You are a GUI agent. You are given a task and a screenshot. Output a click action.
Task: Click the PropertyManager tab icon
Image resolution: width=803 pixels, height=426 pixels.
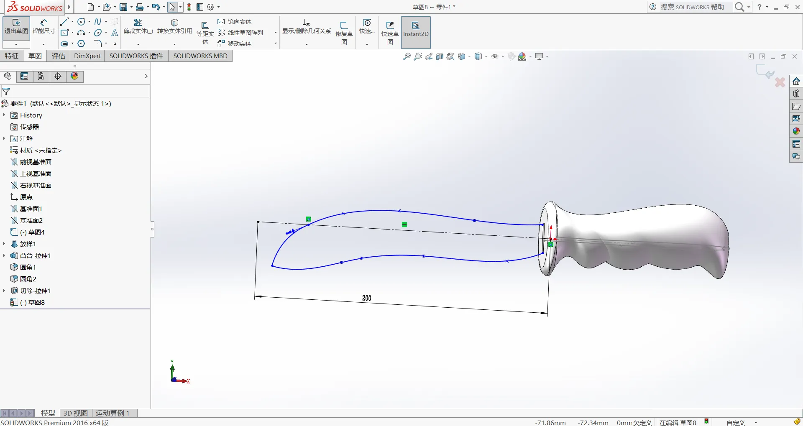24,76
